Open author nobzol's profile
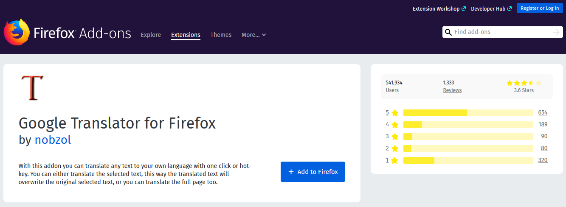Image resolution: width=566 pixels, height=207 pixels. [x=53, y=140]
